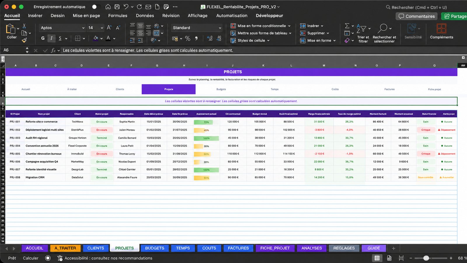Screen dimensions: 467x263
Task: Toggle underline S formatting
Action: click(60, 38)
